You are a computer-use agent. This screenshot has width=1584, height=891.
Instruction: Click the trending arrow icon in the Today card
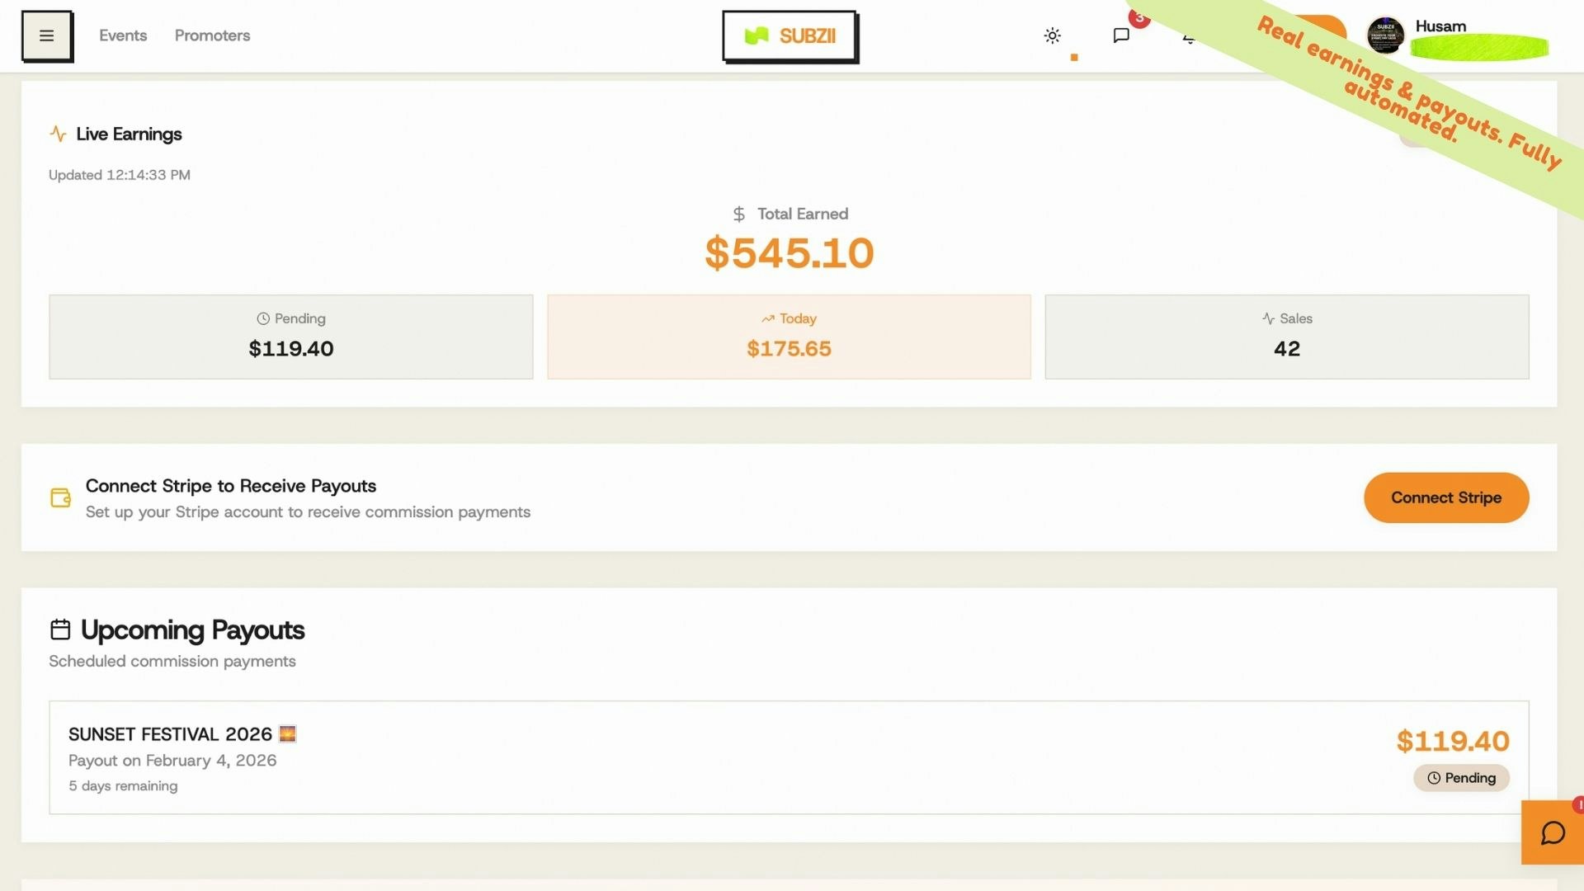point(768,318)
